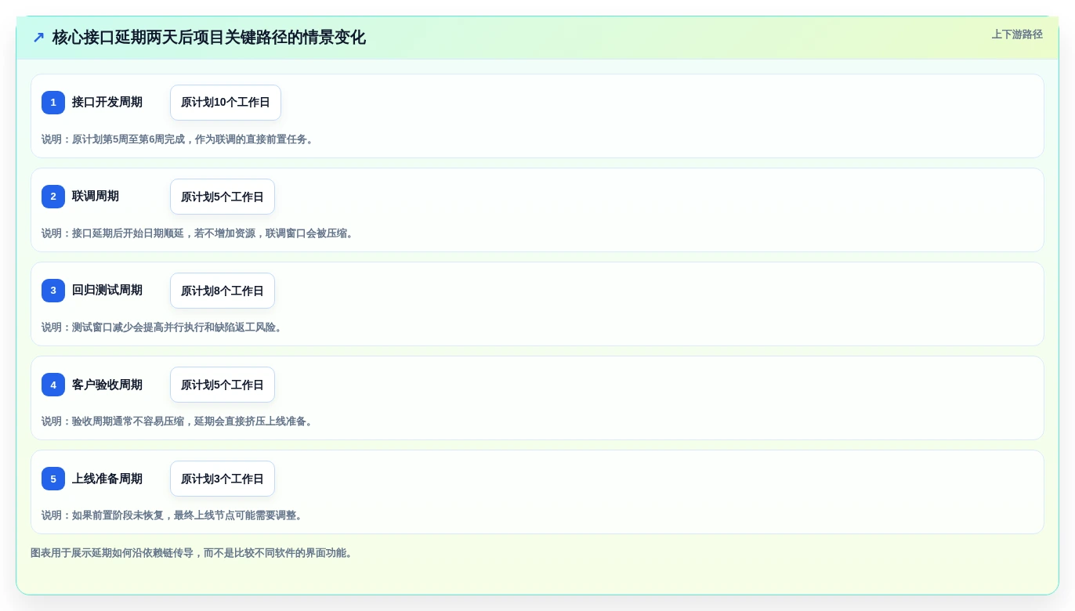
Task: Click the footer text about 依赖链传导
Action: coord(194,553)
